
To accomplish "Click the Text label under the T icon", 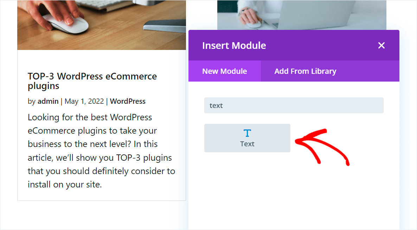I will [247, 143].
